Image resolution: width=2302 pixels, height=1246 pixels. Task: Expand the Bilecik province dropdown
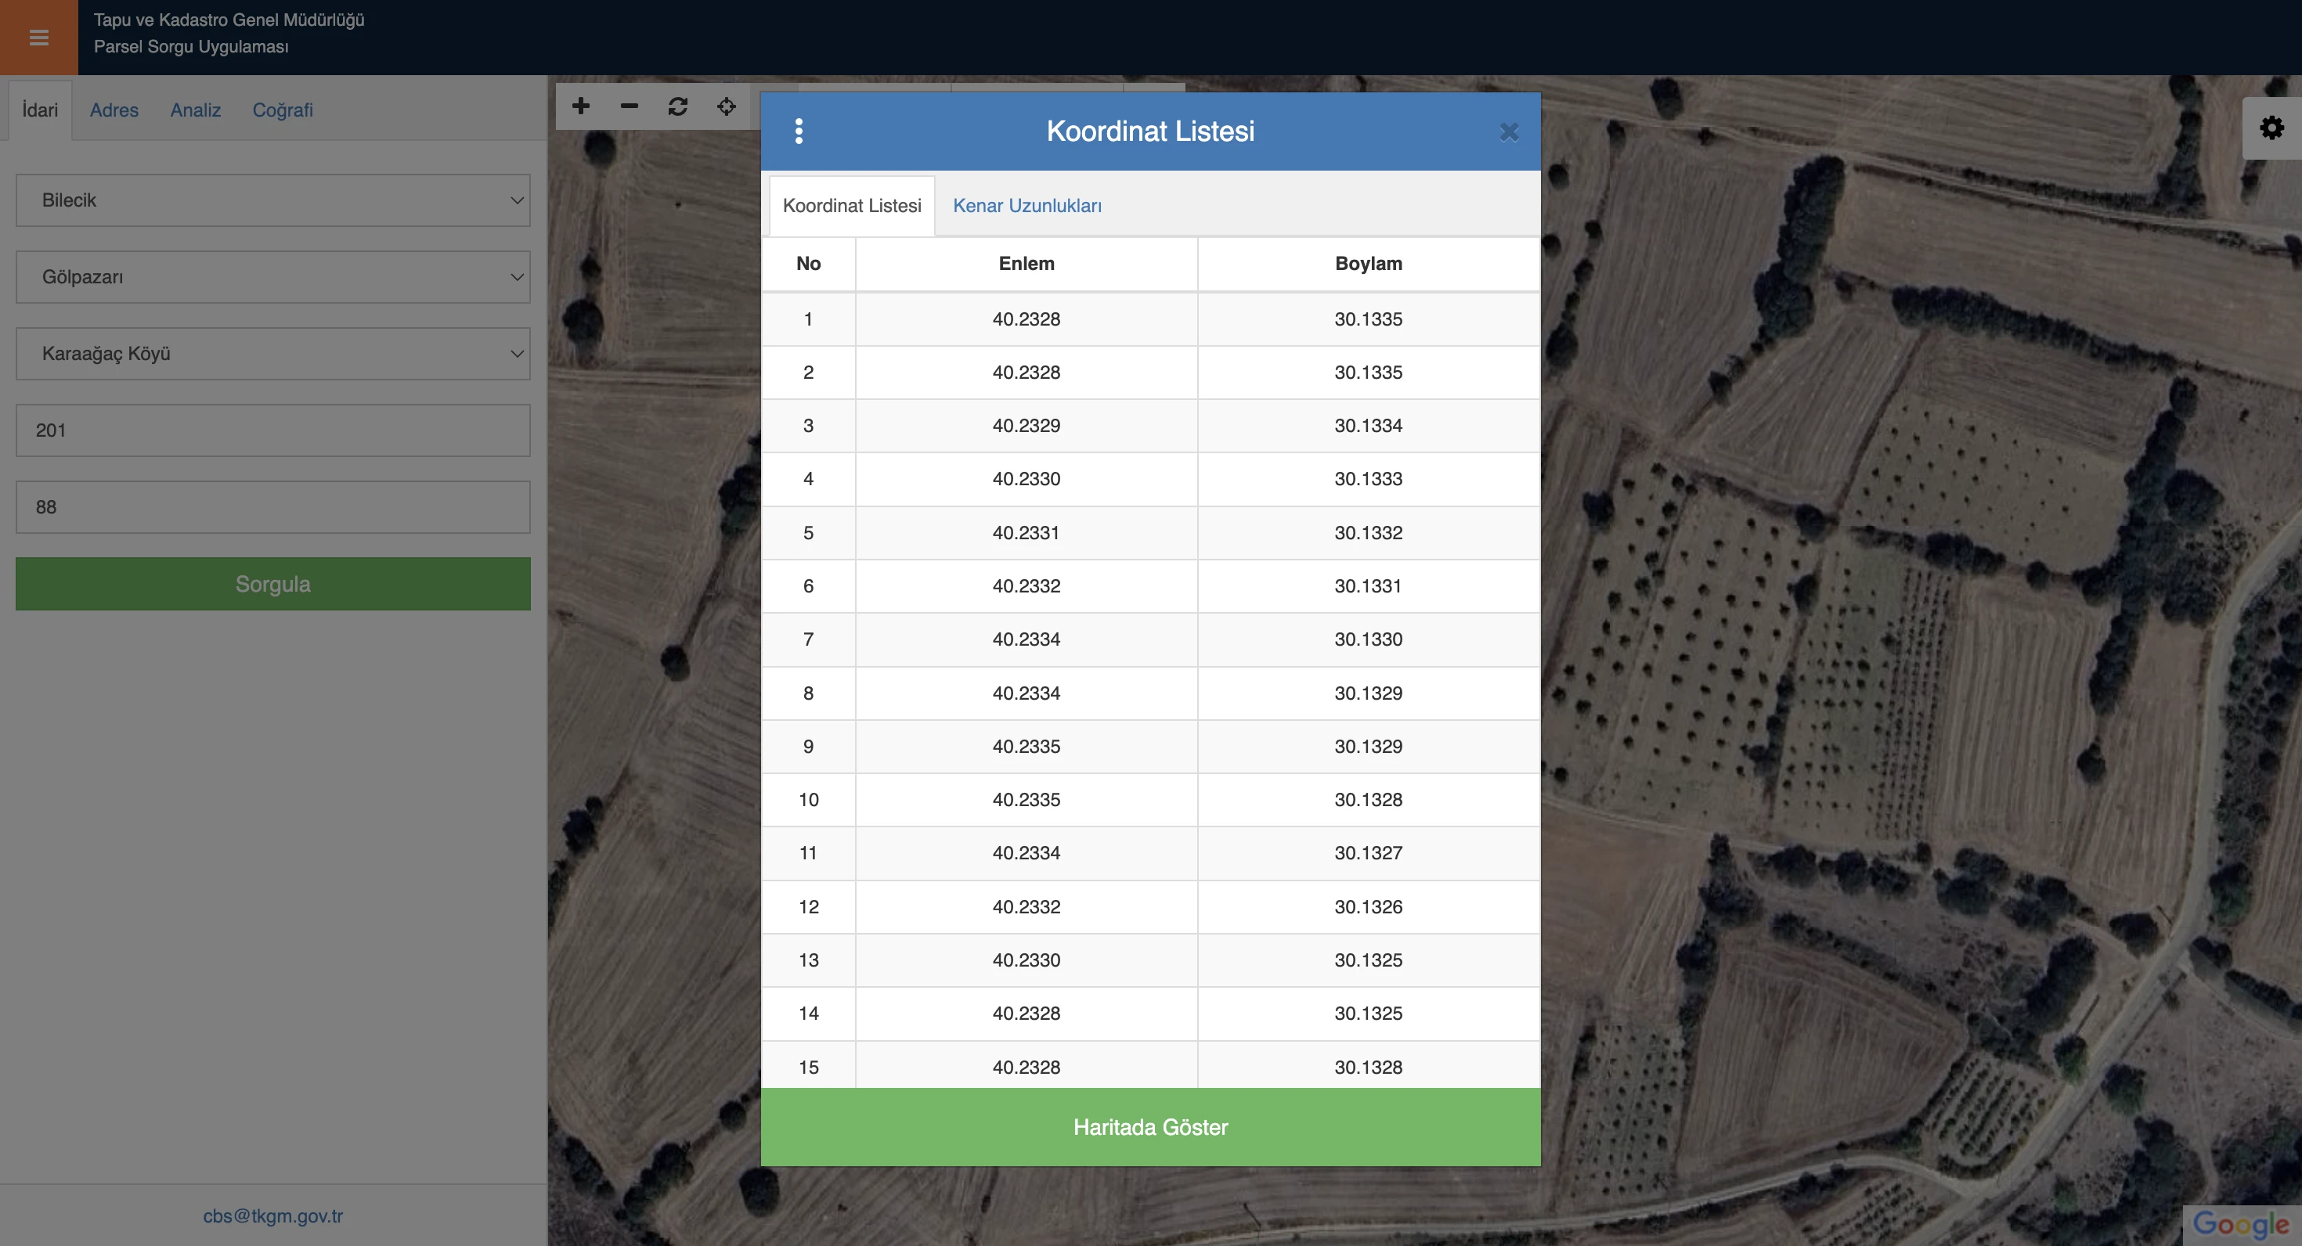[272, 200]
